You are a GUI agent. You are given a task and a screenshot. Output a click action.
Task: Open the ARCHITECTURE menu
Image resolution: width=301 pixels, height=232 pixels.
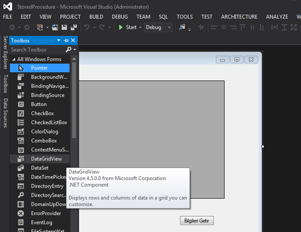point(239,17)
